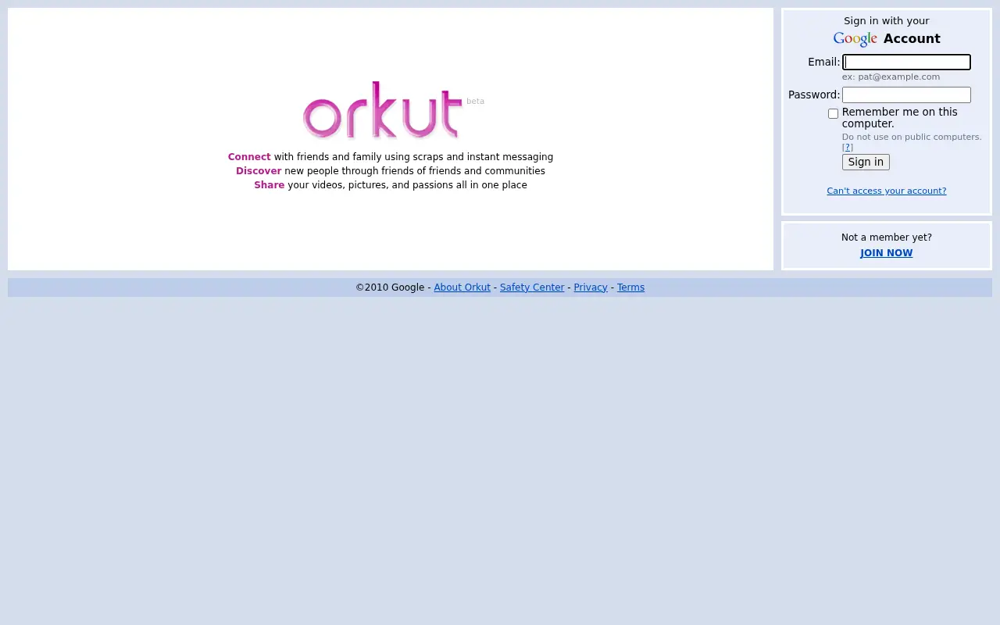This screenshot has height=625, width=1000.
Task: Open Can't access your account link
Action: (x=887, y=191)
